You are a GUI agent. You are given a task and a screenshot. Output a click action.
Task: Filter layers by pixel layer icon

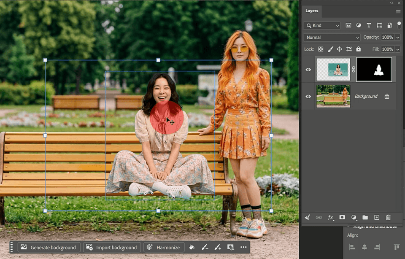348,25
